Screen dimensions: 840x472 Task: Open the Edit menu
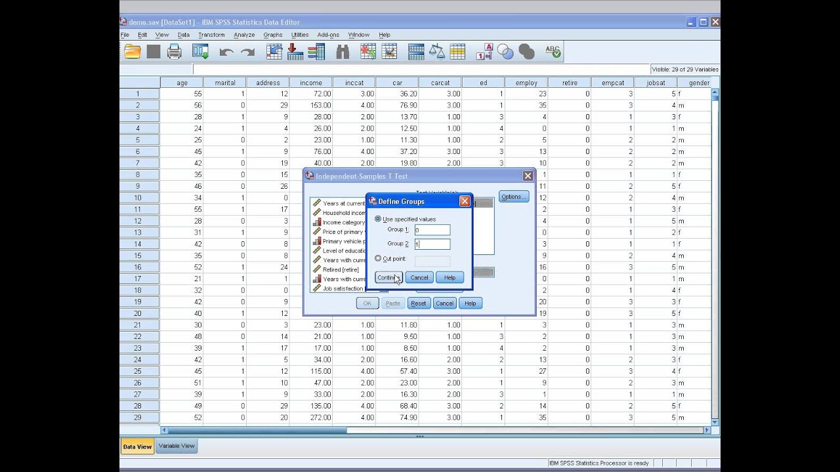pyautogui.click(x=142, y=35)
